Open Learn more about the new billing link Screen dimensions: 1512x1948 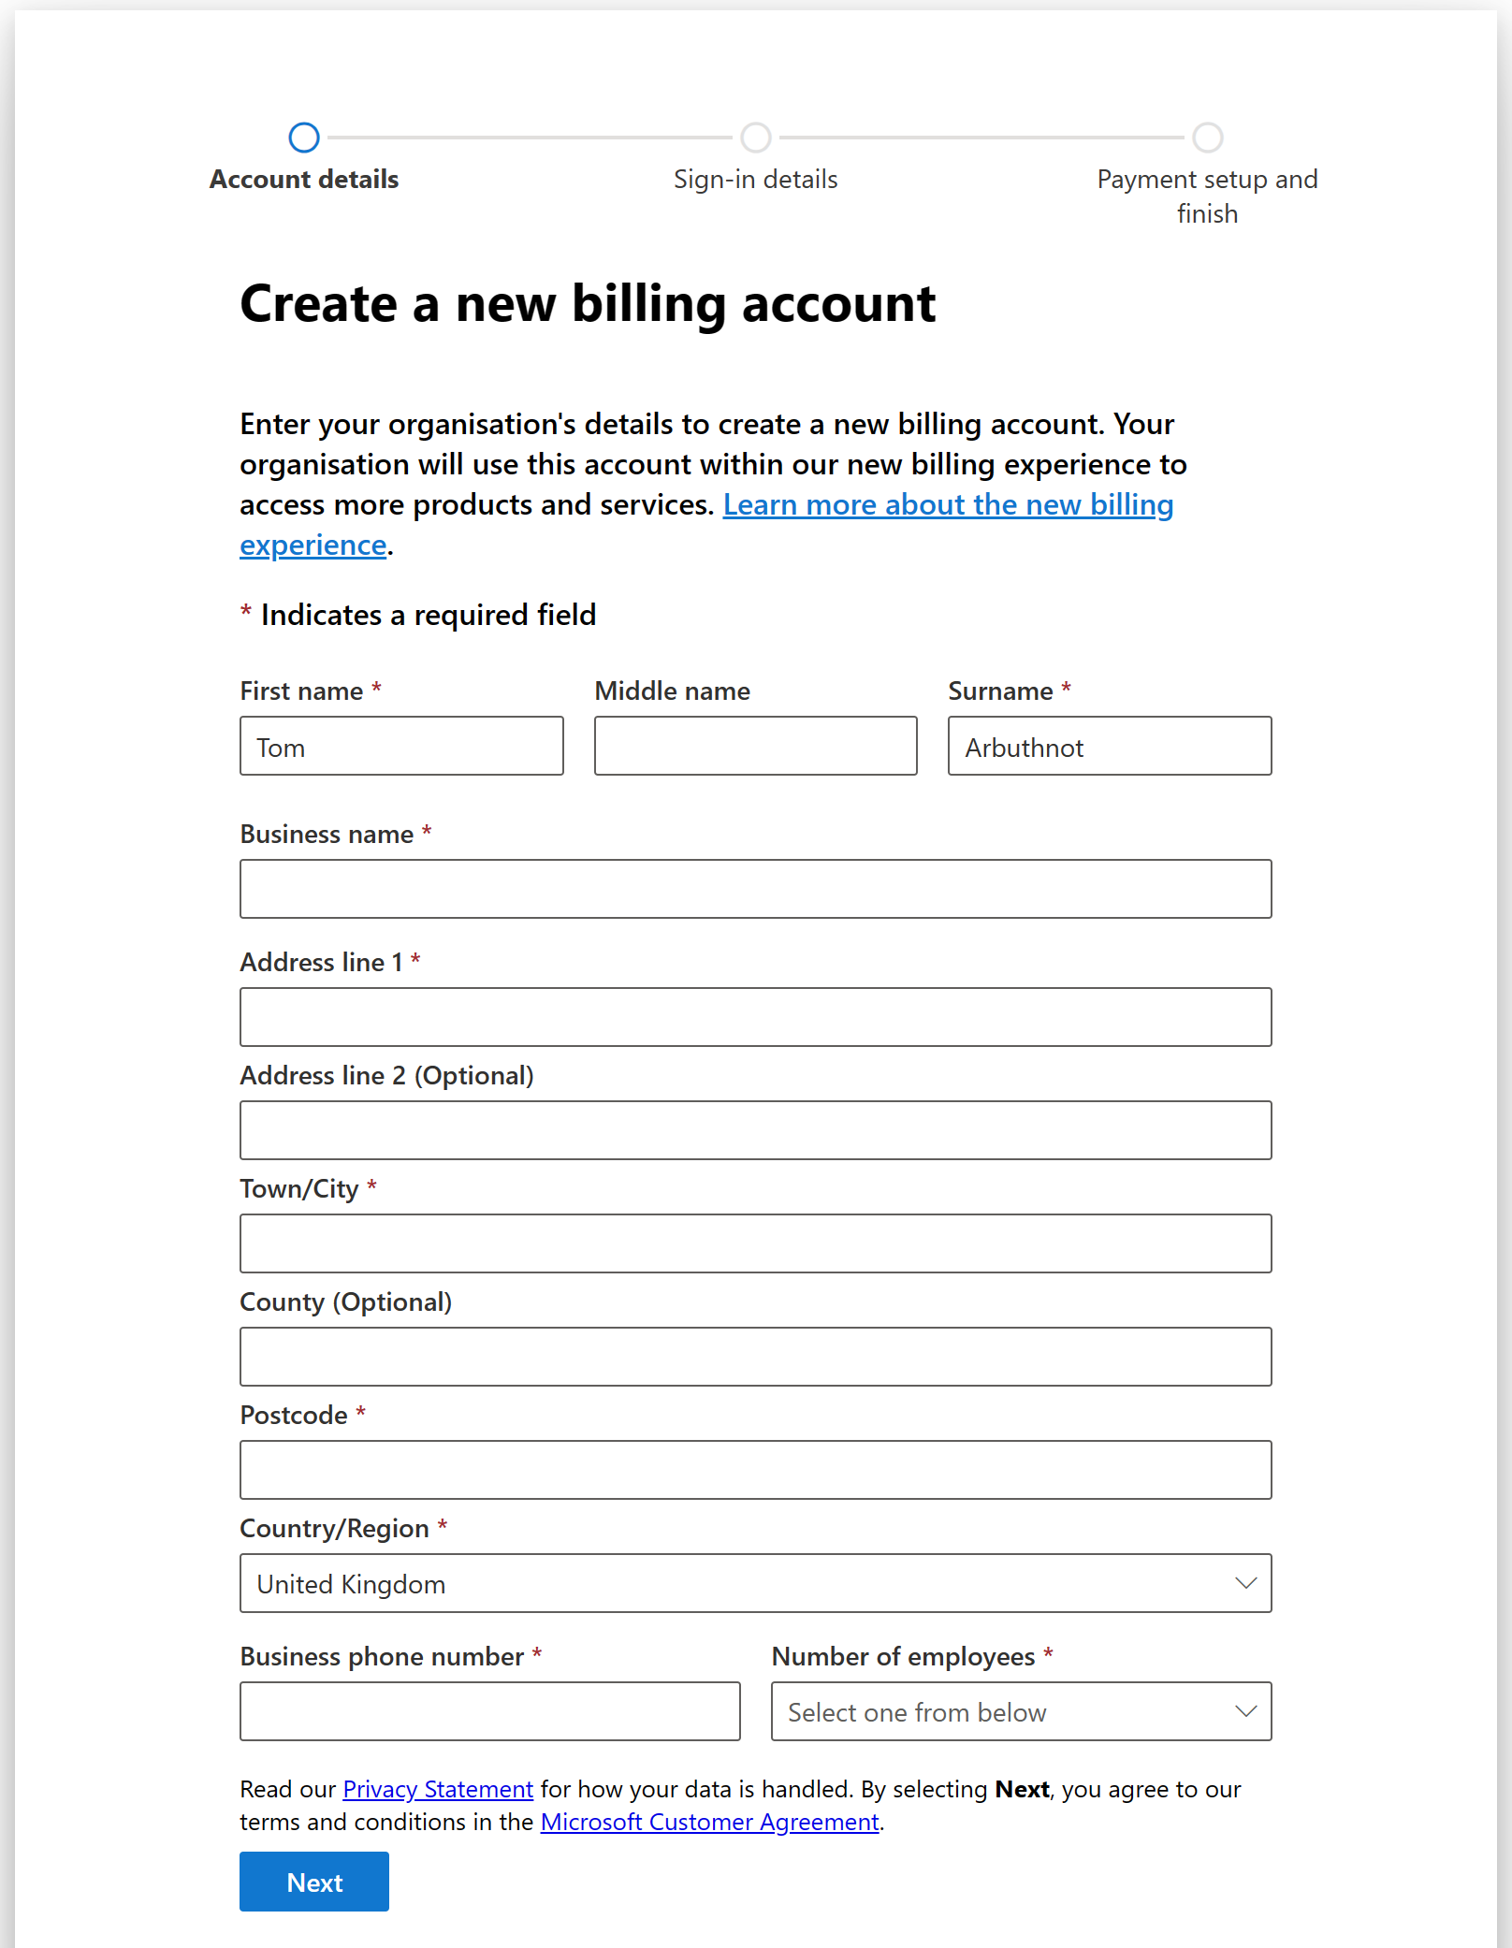[x=947, y=504]
